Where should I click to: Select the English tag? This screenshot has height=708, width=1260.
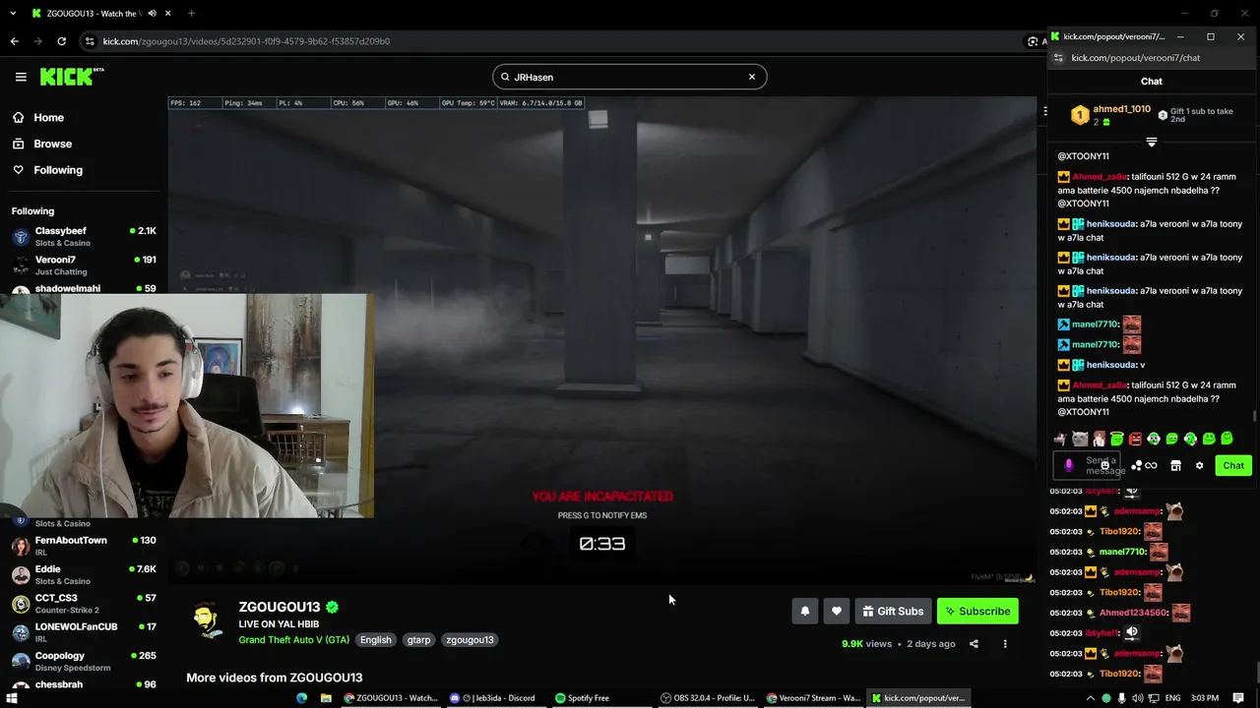click(375, 639)
